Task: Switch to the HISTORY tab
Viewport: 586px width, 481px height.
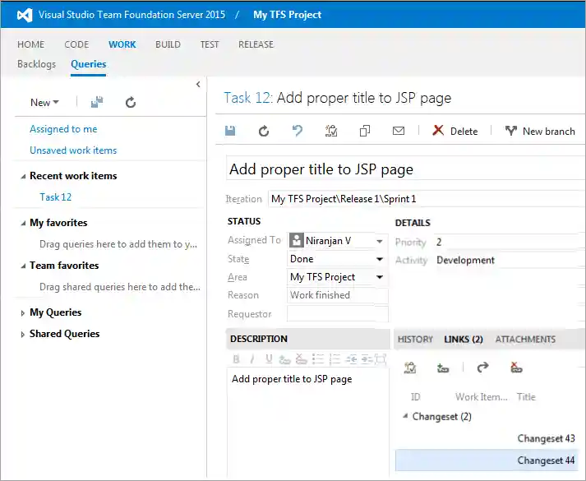Action: (x=415, y=339)
